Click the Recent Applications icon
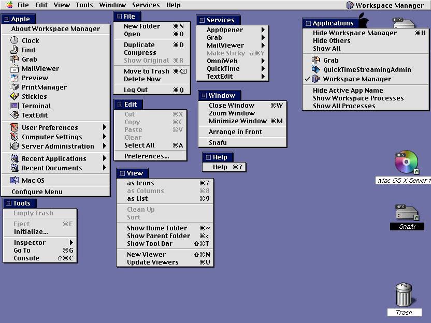This screenshot has height=323, width=431. pyautogui.click(x=15, y=158)
